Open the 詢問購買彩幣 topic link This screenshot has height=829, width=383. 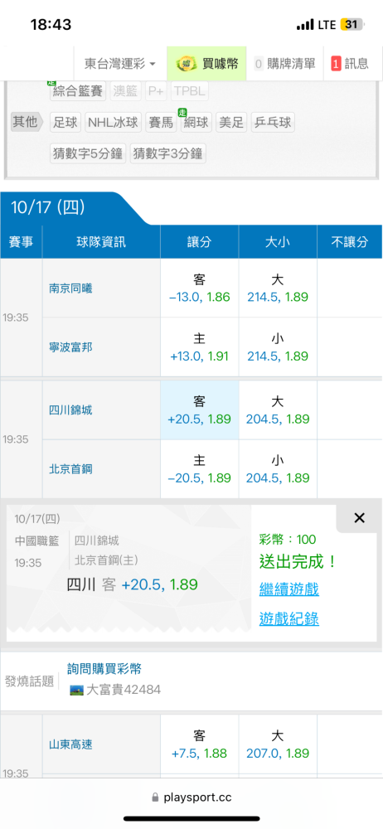click(104, 669)
